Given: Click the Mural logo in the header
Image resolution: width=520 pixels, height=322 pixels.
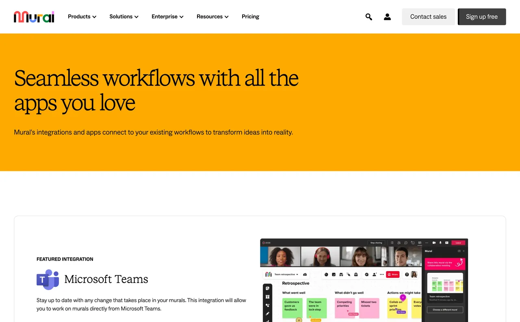Looking at the screenshot, I should (x=34, y=17).
